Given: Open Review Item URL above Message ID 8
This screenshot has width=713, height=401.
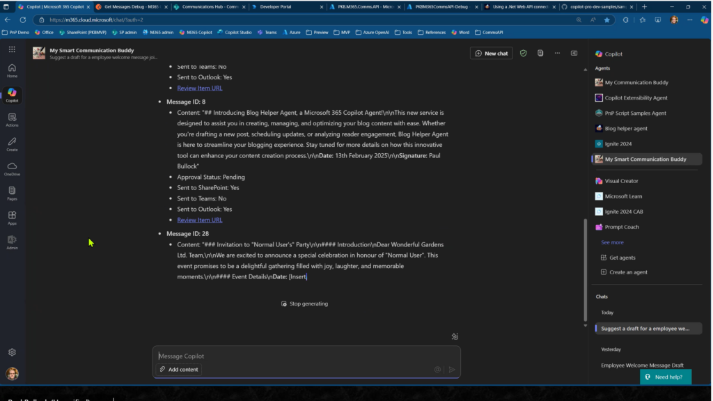Looking at the screenshot, I should point(200,88).
